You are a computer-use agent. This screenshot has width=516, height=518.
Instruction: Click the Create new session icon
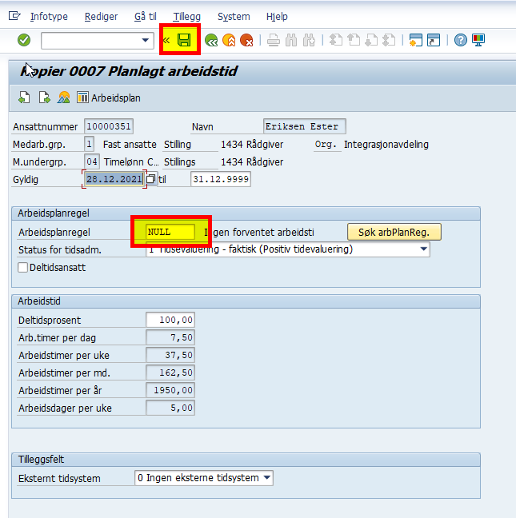416,40
